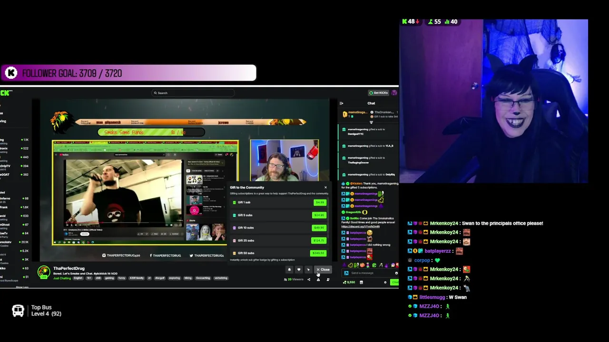The image size is (609, 342).
Task: Click the Top Bus Level 4 widget
Action: [x=37, y=311]
